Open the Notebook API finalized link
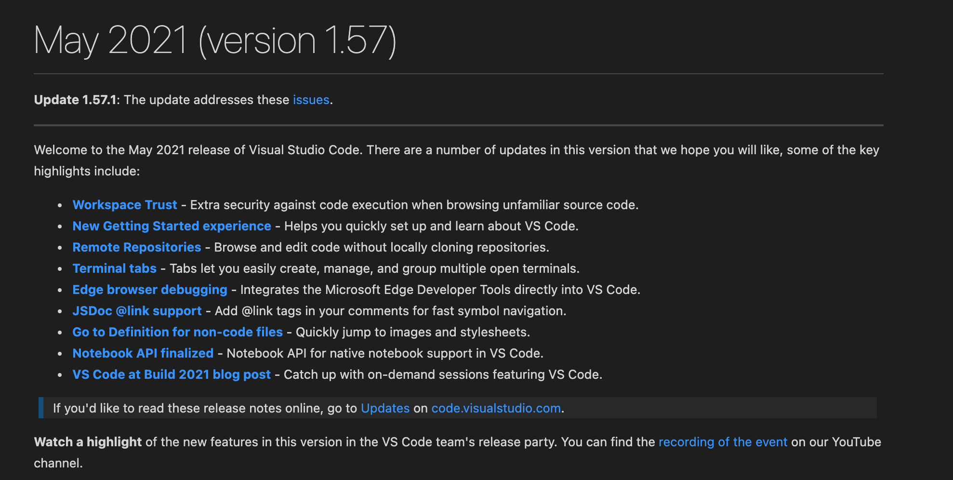Viewport: 953px width, 480px height. pos(143,353)
